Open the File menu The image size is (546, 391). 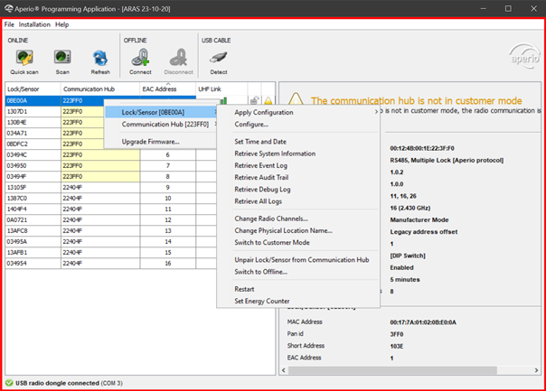[9, 24]
